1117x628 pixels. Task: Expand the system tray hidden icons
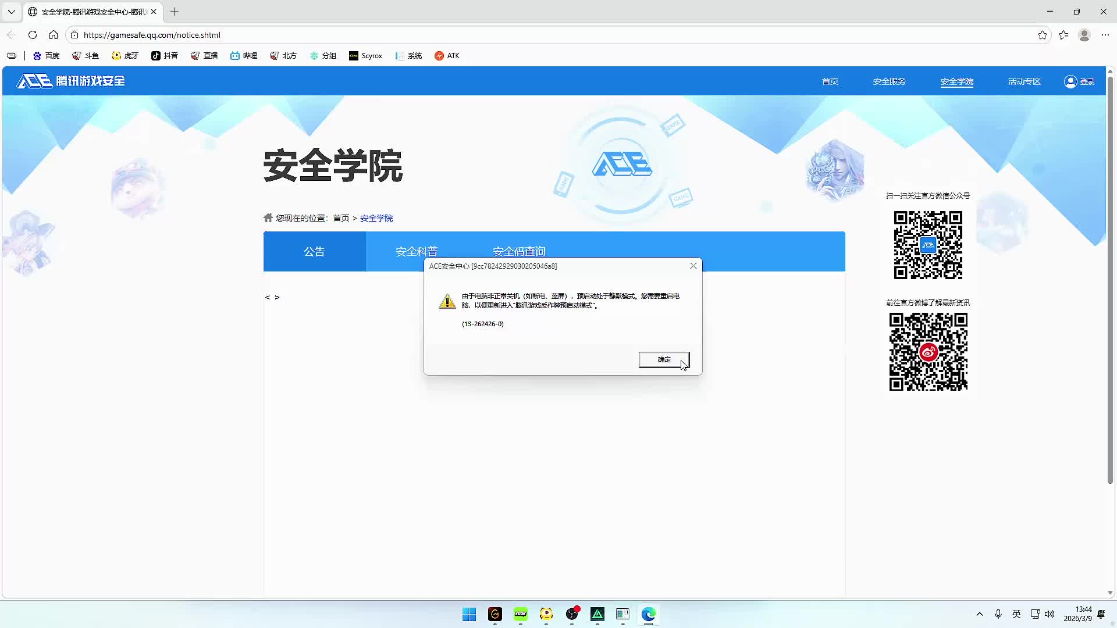coord(979,614)
